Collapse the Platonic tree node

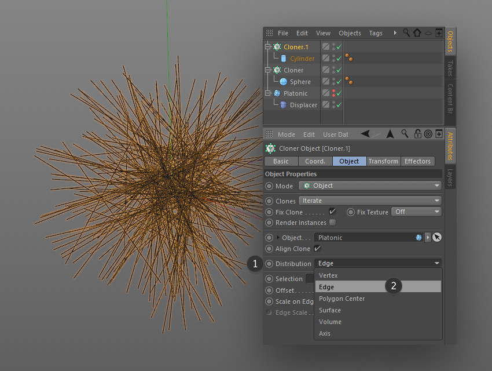click(x=267, y=93)
